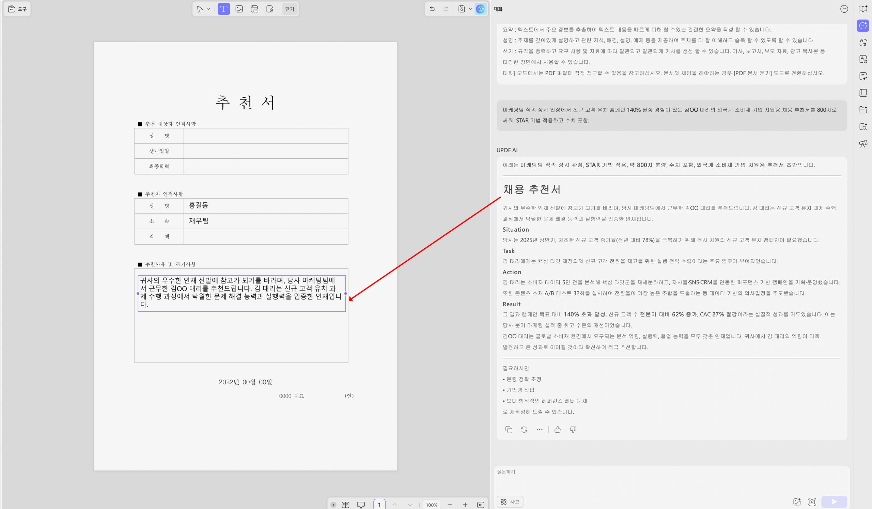Click the 홍길동 name text in form
The width and height of the screenshot is (872, 509).
point(199,205)
